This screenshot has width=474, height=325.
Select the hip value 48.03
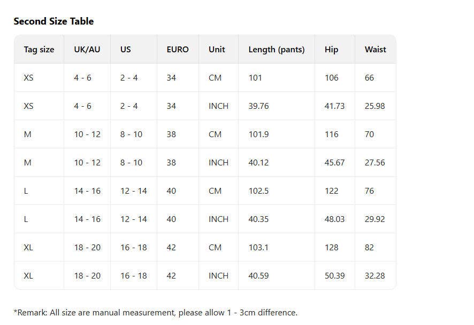click(x=334, y=219)
